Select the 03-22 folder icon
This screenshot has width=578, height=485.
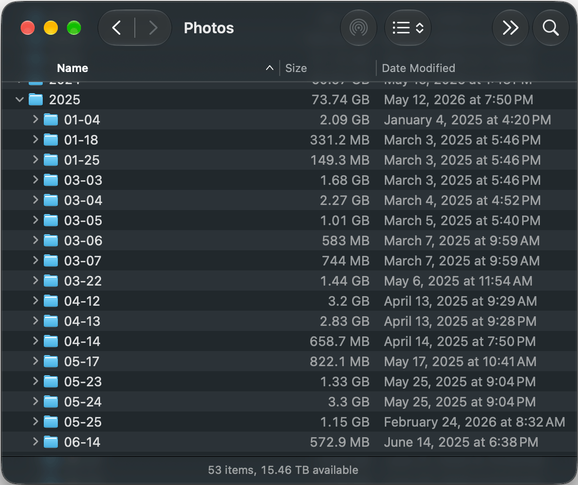click(51, 281)
